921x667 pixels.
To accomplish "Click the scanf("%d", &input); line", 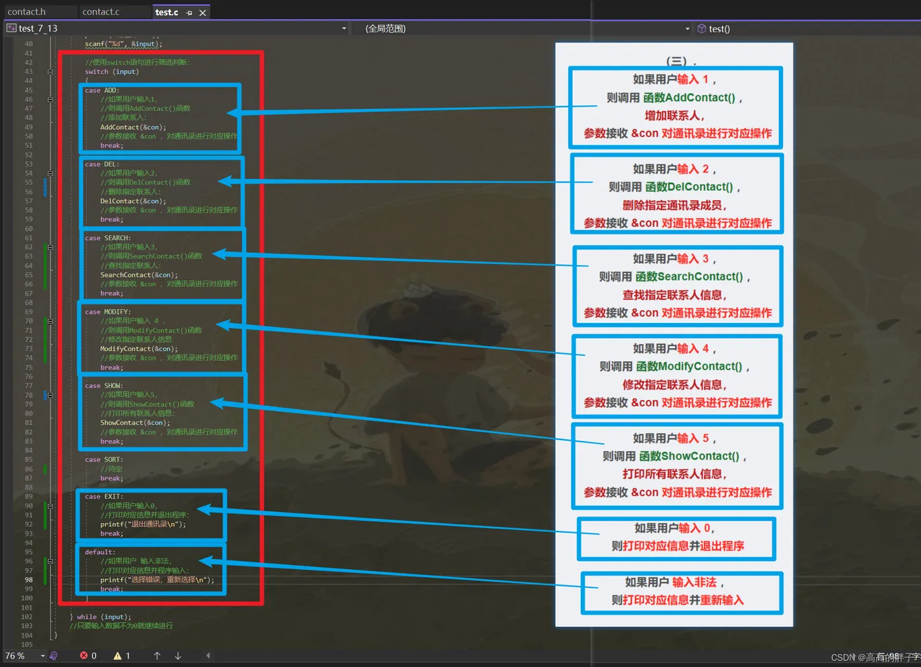I will pyautogui.click(x=123, y=44).
